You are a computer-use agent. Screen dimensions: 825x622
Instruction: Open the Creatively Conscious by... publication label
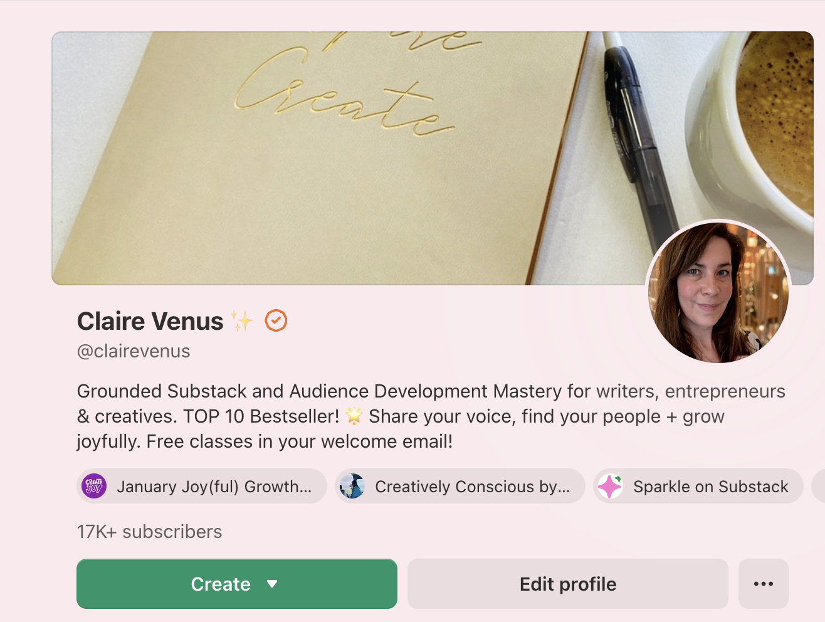click(x=472, y=487)
